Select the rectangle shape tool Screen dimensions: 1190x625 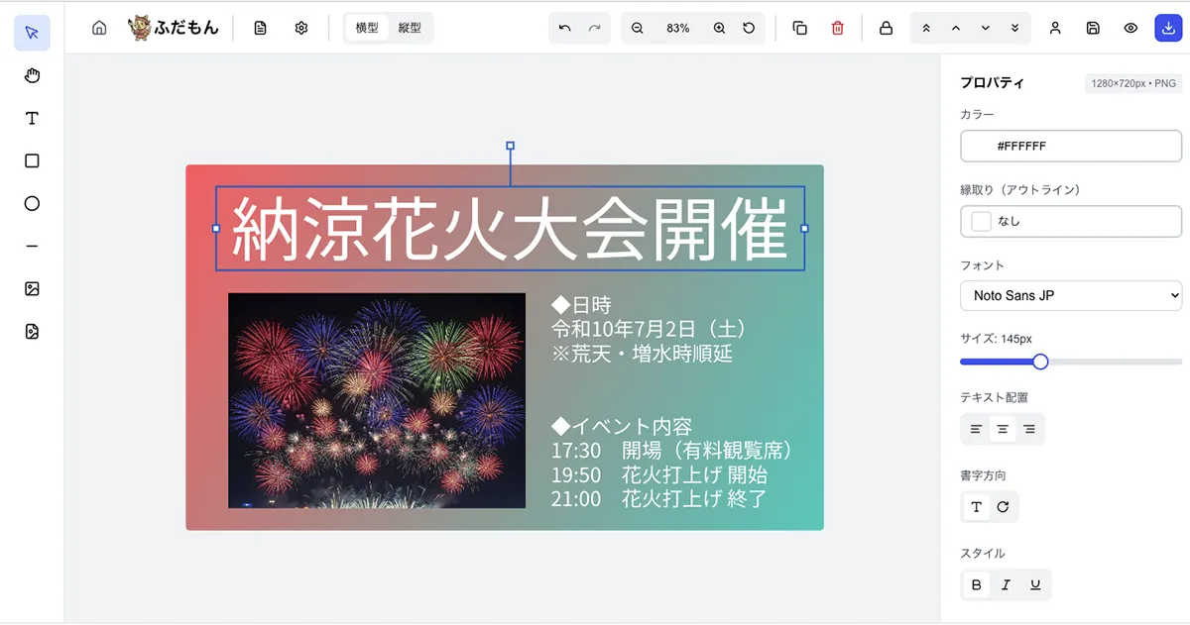[32, 160]
